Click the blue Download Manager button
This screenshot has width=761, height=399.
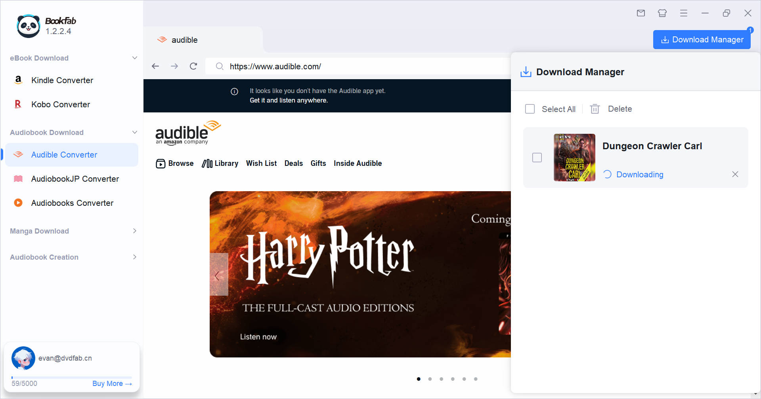(x=702, y=40)
